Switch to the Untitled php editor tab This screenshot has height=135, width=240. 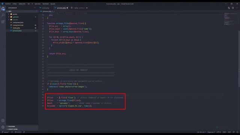(79, 8)
